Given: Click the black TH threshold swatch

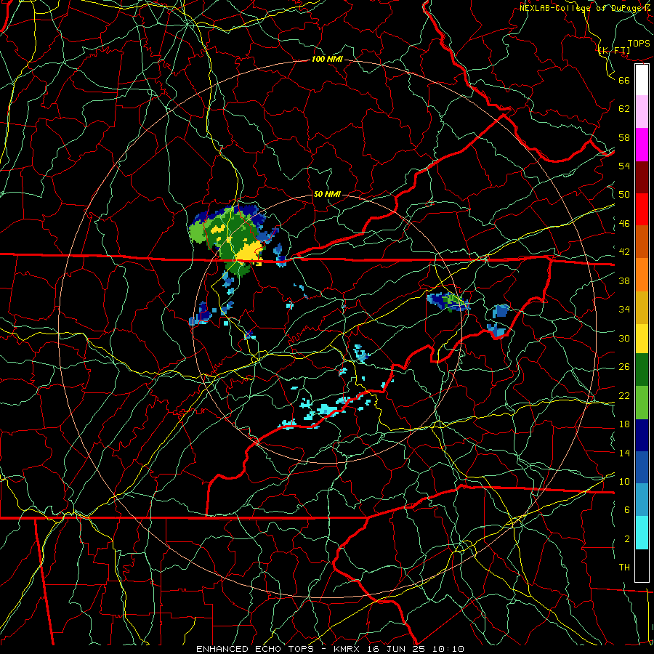Looking at the screenshot, I should [x=642, y=565].
